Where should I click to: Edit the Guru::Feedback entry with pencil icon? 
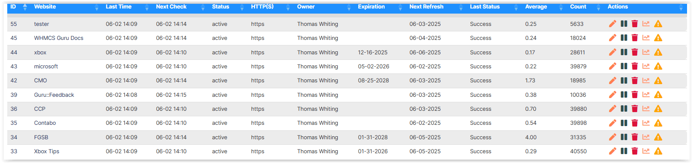[612, 95]
